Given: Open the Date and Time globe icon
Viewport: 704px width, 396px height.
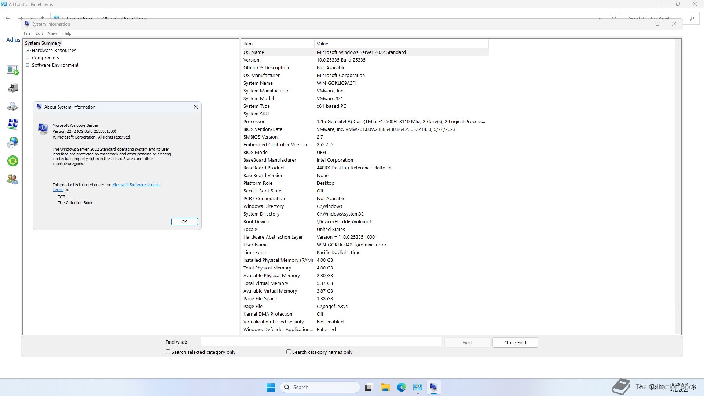Looking at the screenshot, I should 12,143.
